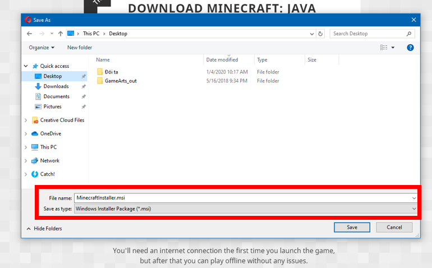This screenshot has height=268, width=432.
Task: Click the Cancel button
Action: coord(394,228)
